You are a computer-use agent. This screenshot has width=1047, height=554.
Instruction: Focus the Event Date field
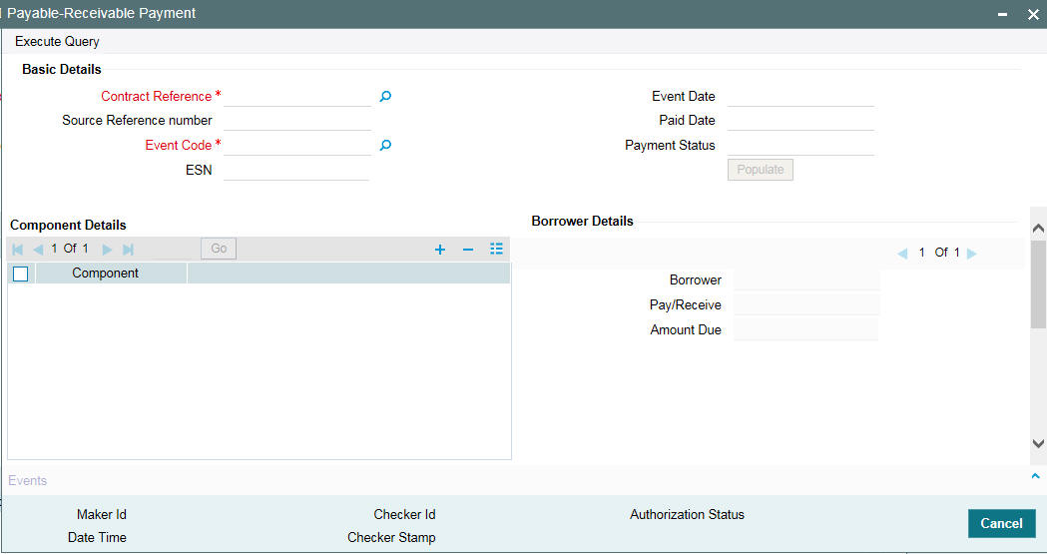pyautogui.click(x=800, y=96)
